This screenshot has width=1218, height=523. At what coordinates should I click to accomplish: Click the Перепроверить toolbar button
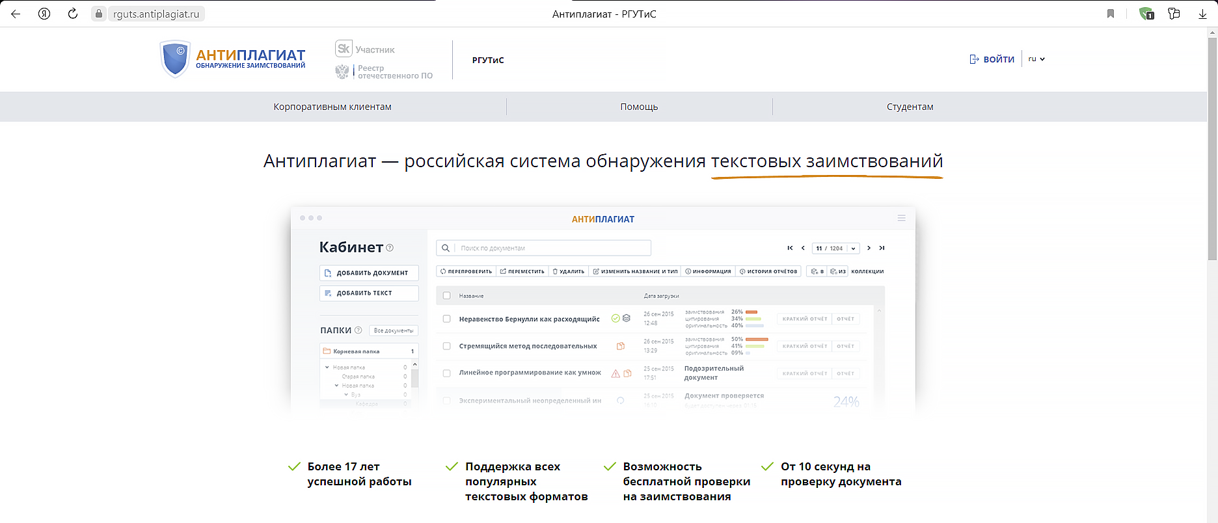(466, 271)
